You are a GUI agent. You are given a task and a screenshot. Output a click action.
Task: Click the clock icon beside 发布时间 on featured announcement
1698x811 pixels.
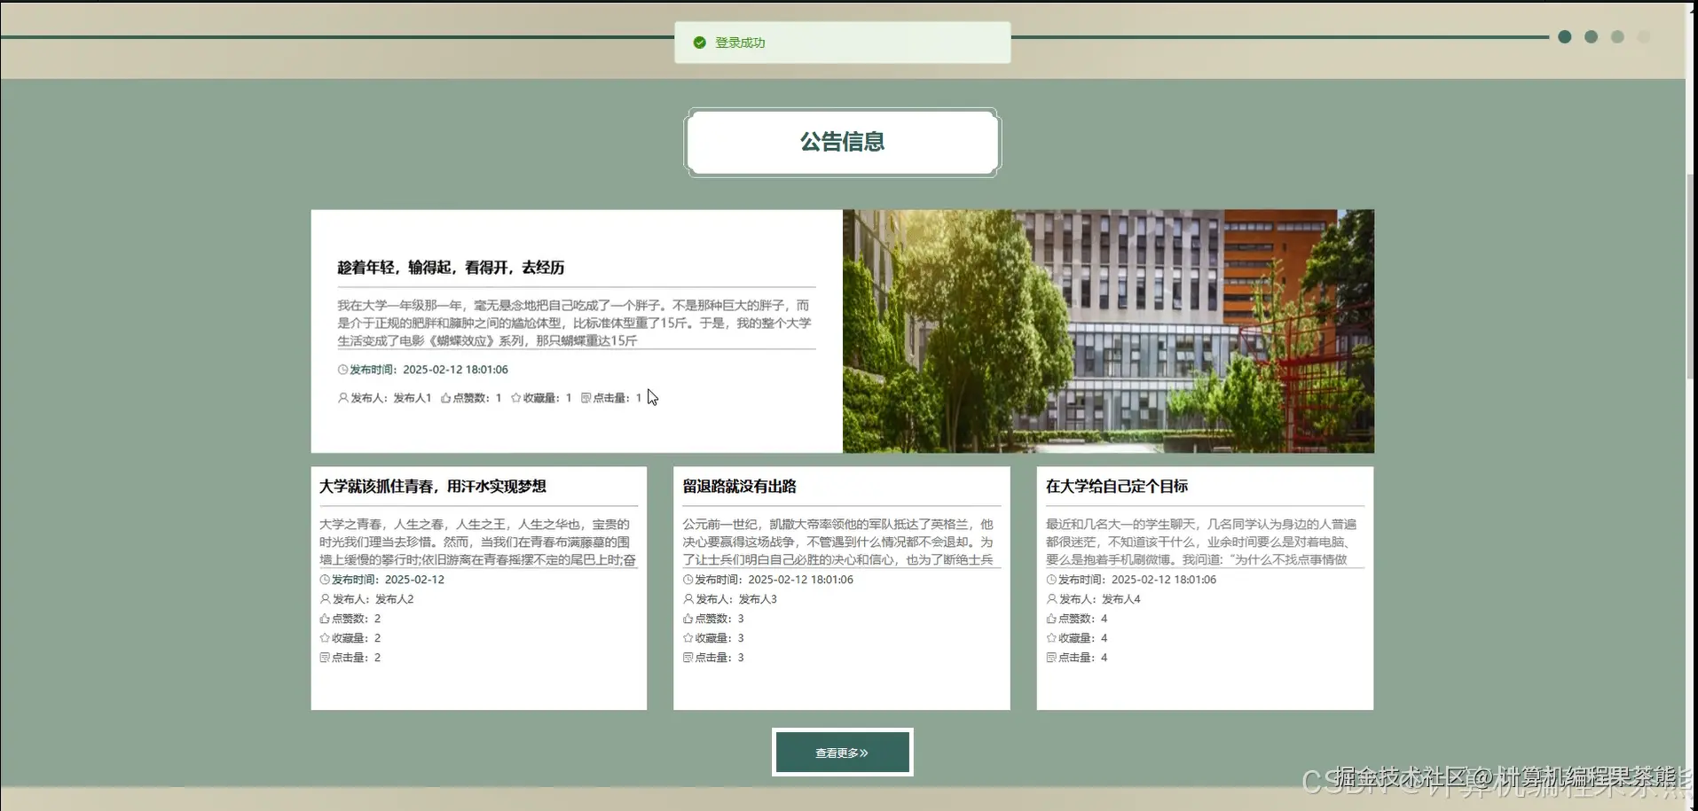pos(342,369)
